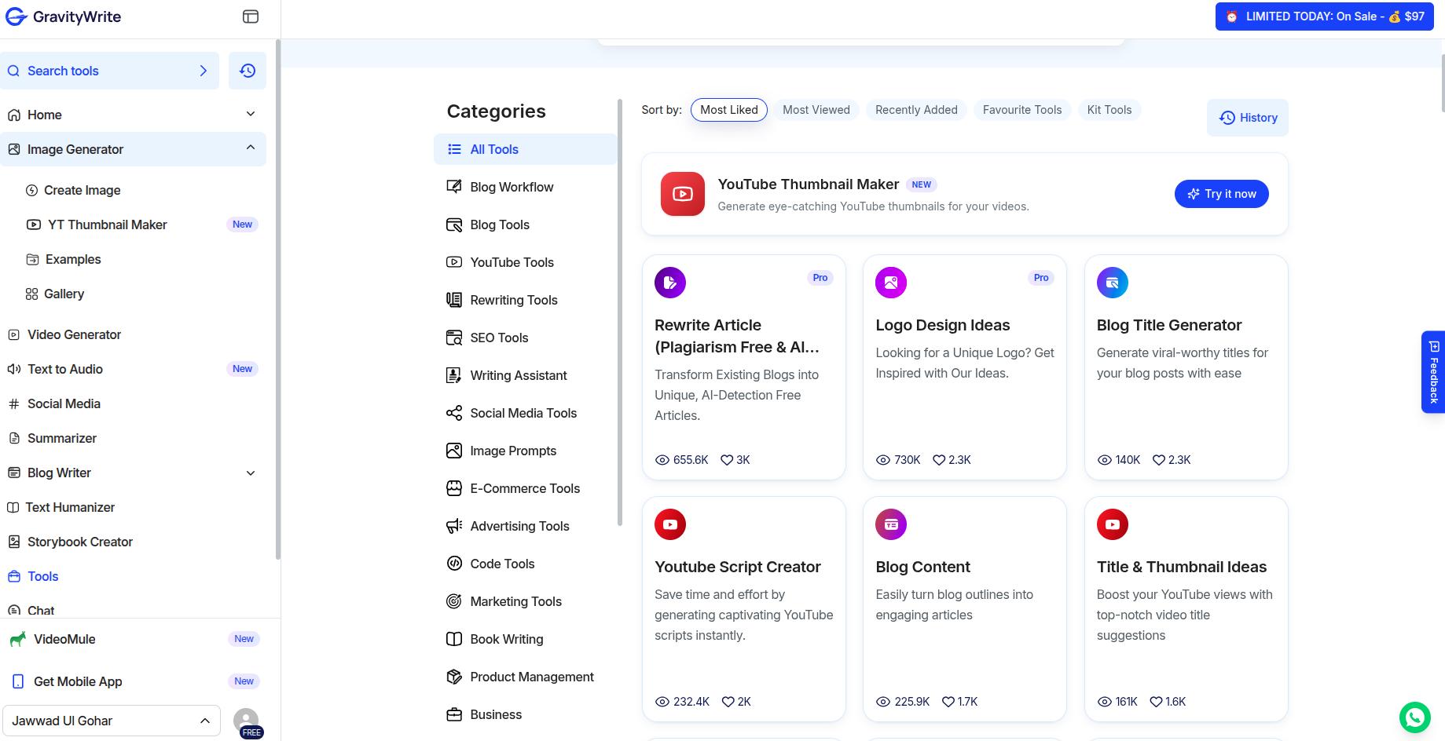Open Gallery in sidebar
Viewport: 1445px width, 741px height.
[55, 294]
